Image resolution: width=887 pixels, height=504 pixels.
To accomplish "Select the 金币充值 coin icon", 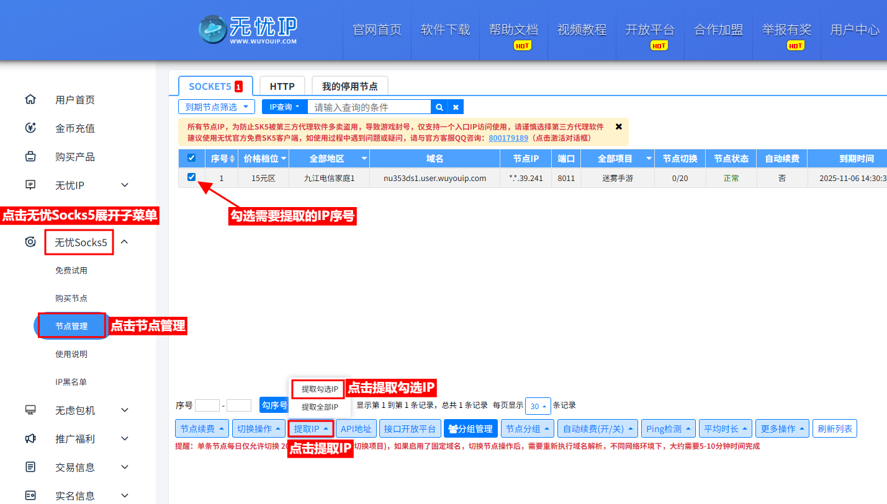I will pyautogui.click(x=30, y=128).
